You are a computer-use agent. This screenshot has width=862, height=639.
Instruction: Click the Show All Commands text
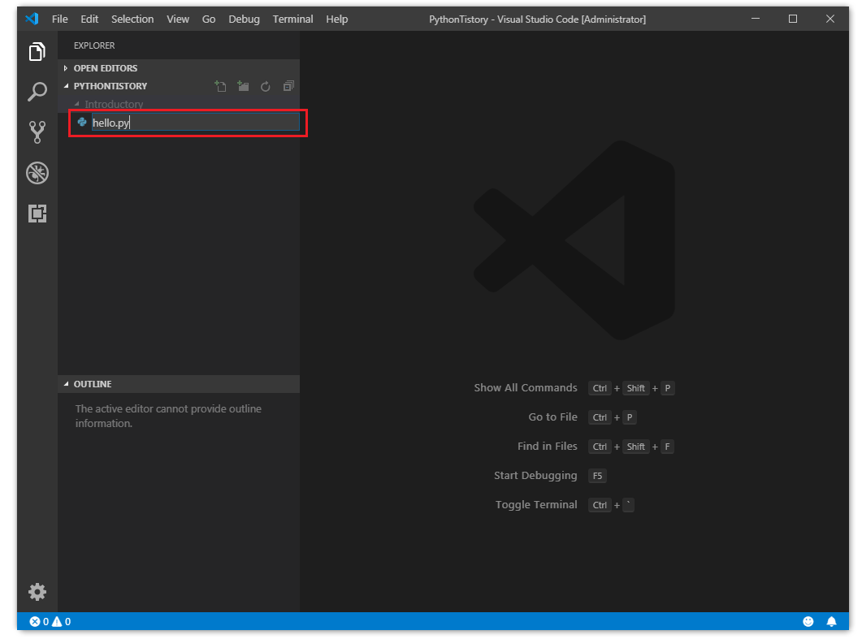click(526, 388)
